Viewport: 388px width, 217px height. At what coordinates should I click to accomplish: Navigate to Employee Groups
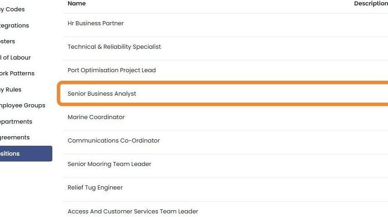pyautogui.click(x=23, y=106)
